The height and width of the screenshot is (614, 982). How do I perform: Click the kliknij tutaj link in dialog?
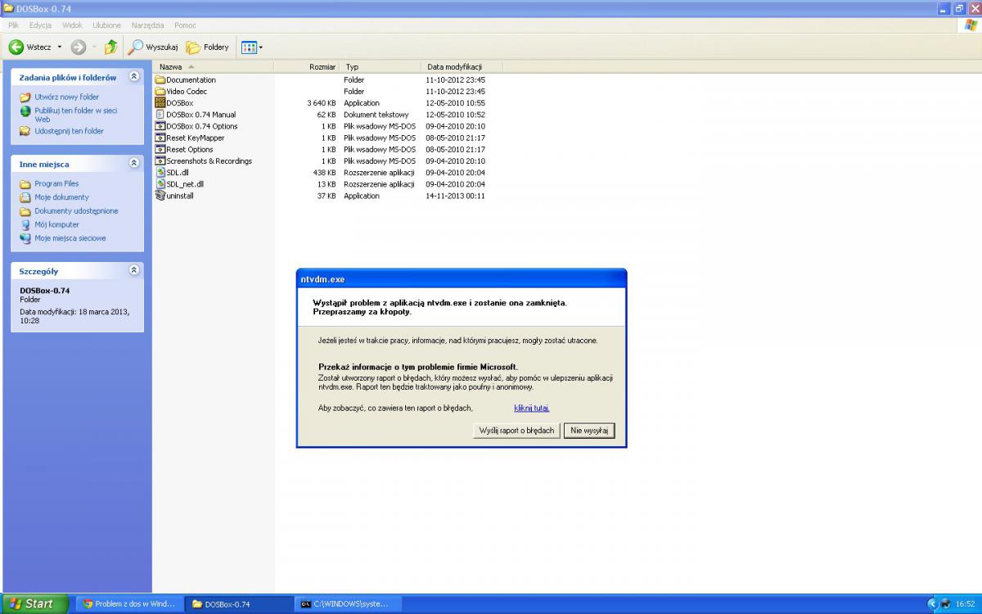point(532,408)
